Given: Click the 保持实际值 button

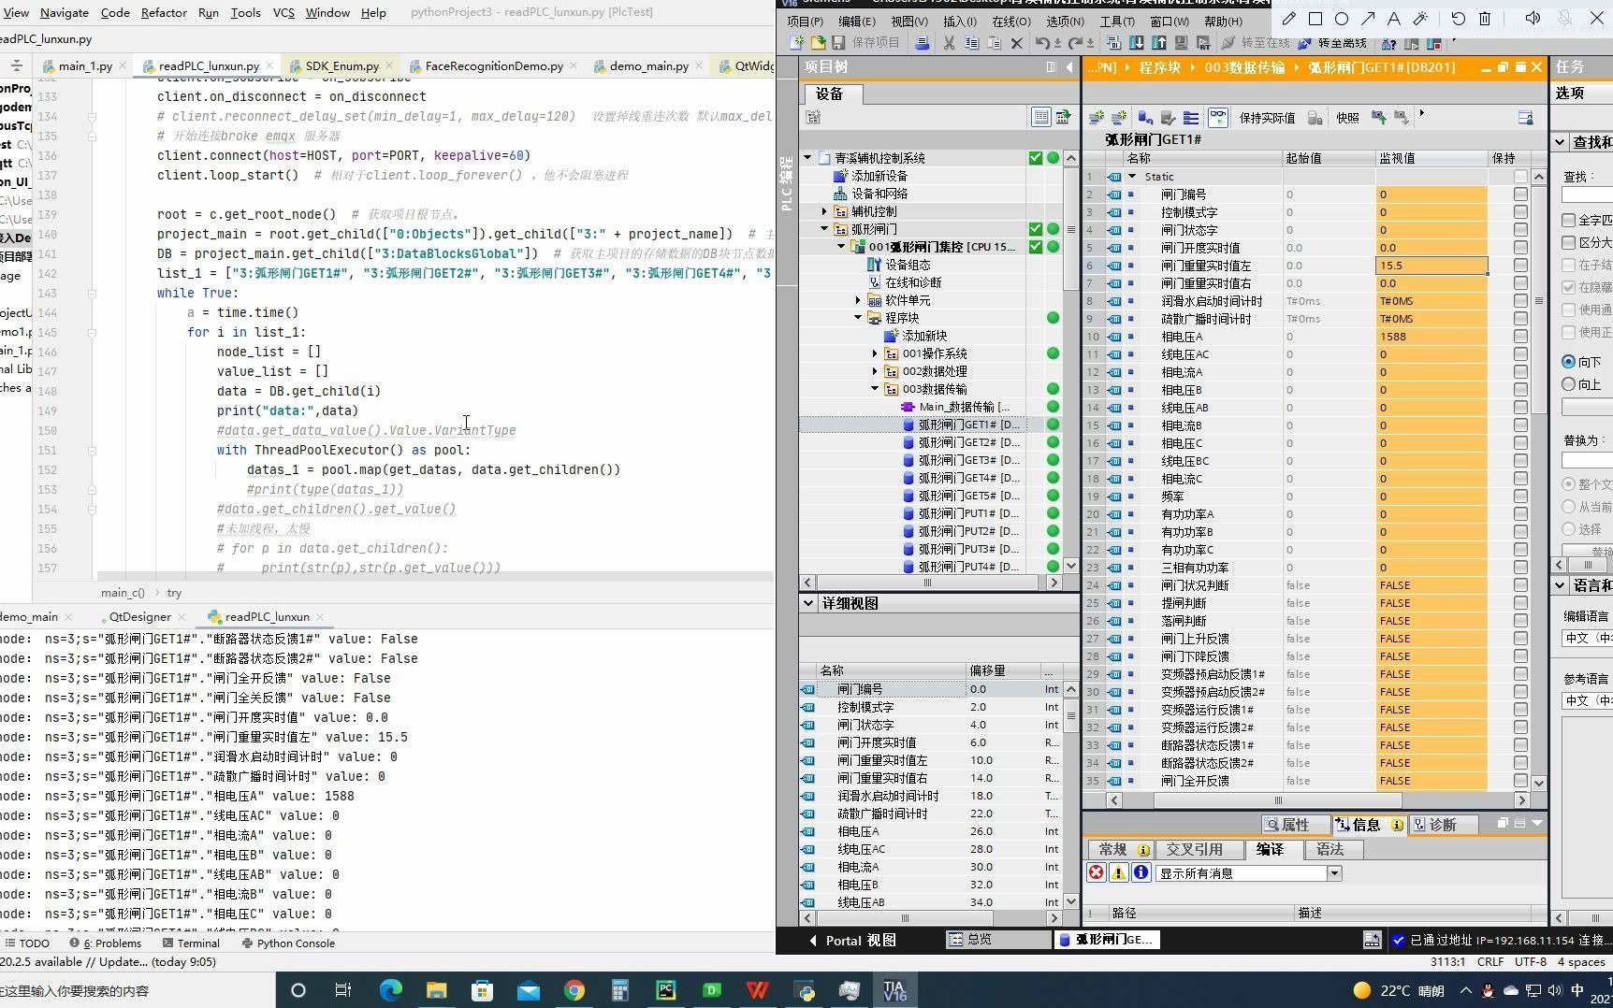Looking at the screenshot, I should 1268,118.
